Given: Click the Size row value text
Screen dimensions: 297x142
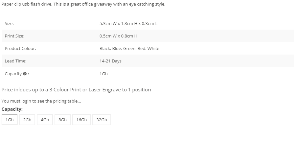Looking at the screenshot, I should pyautogui.click(x=128, y=24).
